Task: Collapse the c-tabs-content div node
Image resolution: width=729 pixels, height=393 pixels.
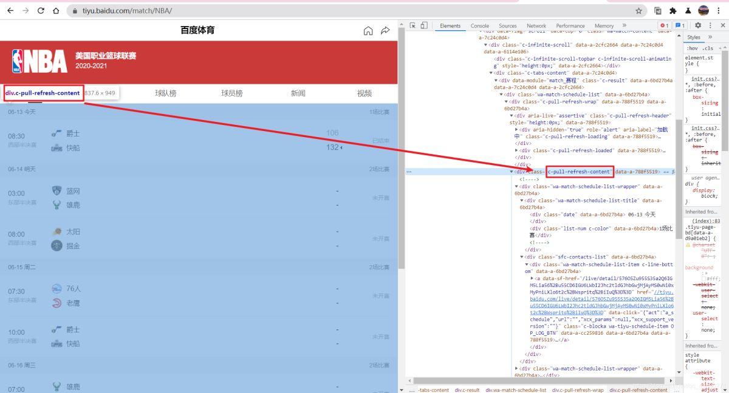Action: click(x=491, y=73)
